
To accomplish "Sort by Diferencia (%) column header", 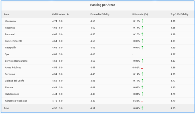I will click(140, 14).
